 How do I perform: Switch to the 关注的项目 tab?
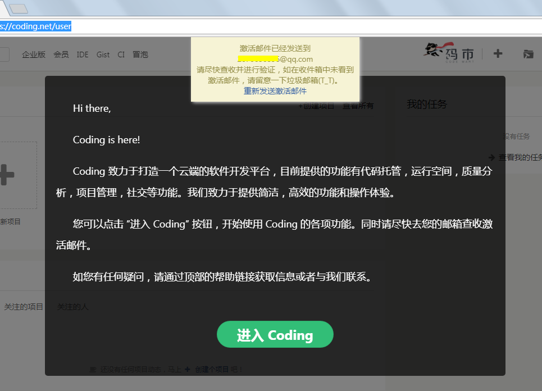coord(23,307)
